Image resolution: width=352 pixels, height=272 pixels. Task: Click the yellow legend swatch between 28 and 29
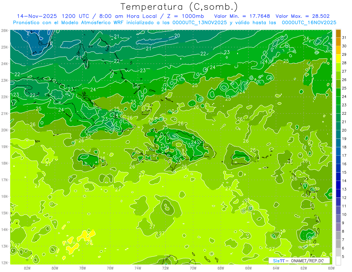coord(338,59)
